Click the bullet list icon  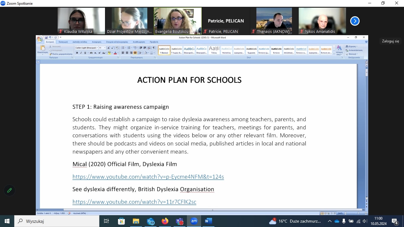[x=123, y=48]
